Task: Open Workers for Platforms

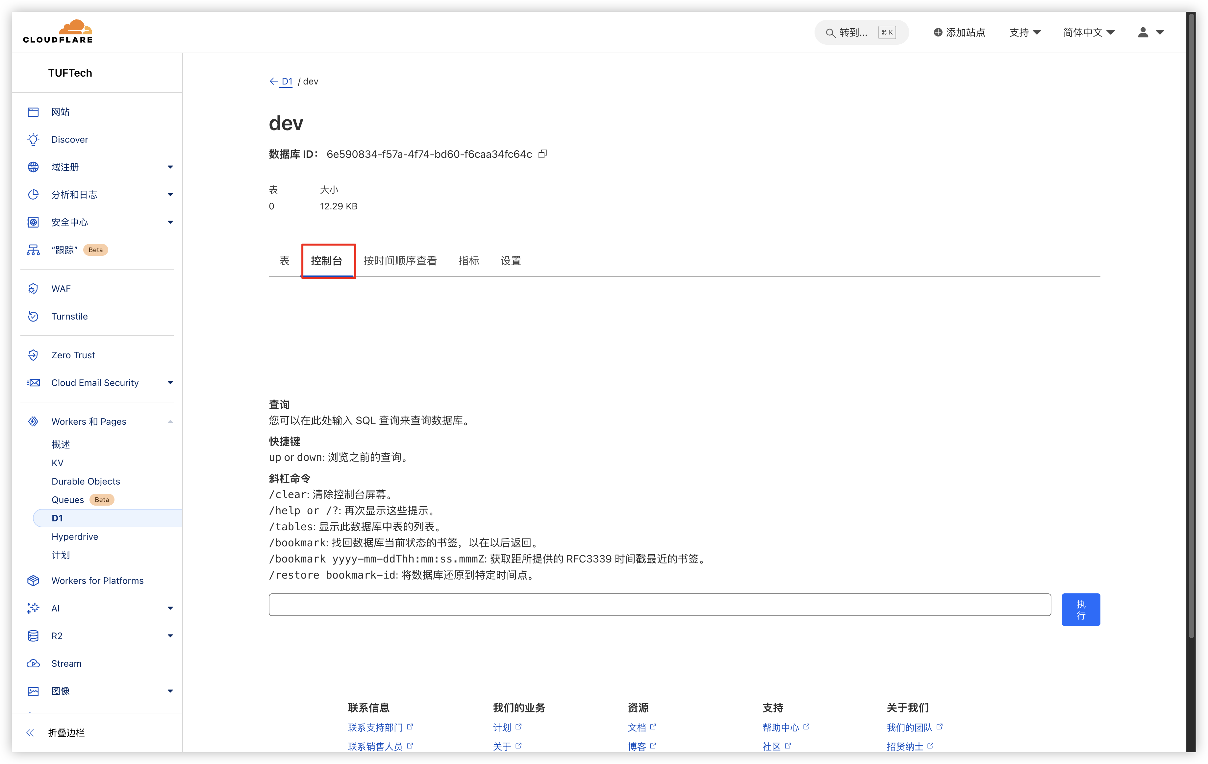Action: 97,581
